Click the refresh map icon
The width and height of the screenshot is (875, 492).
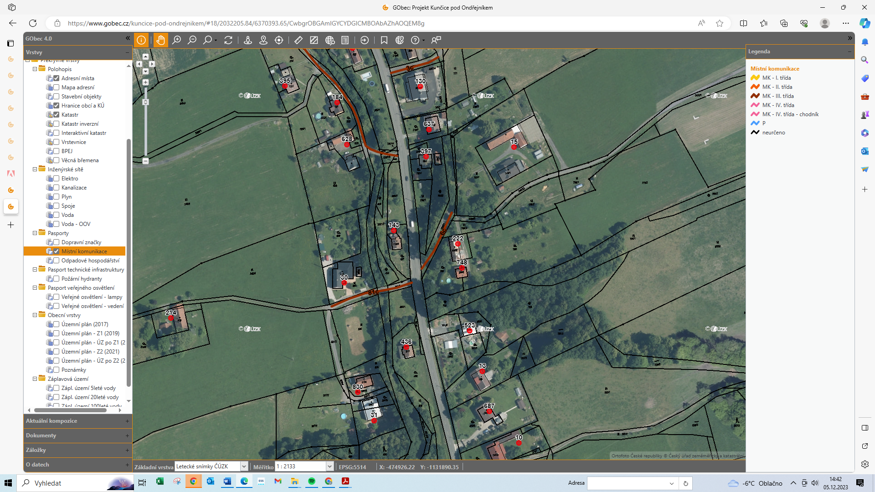click(x=228, y=40)
